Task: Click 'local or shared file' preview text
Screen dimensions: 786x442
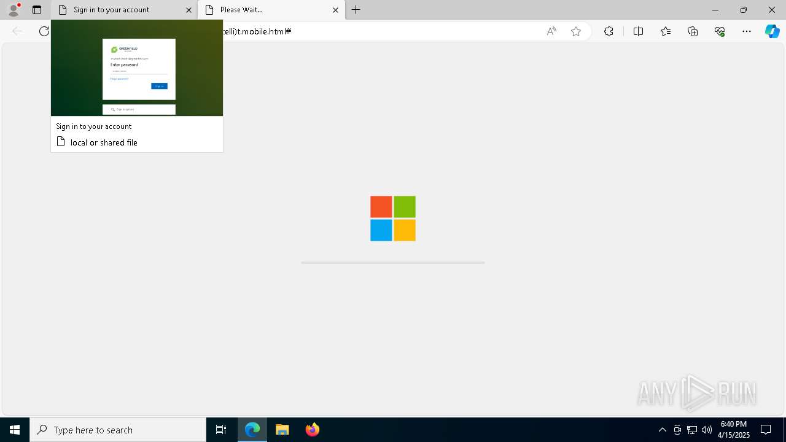Action: pyautogui.click(x=104, y=142)
